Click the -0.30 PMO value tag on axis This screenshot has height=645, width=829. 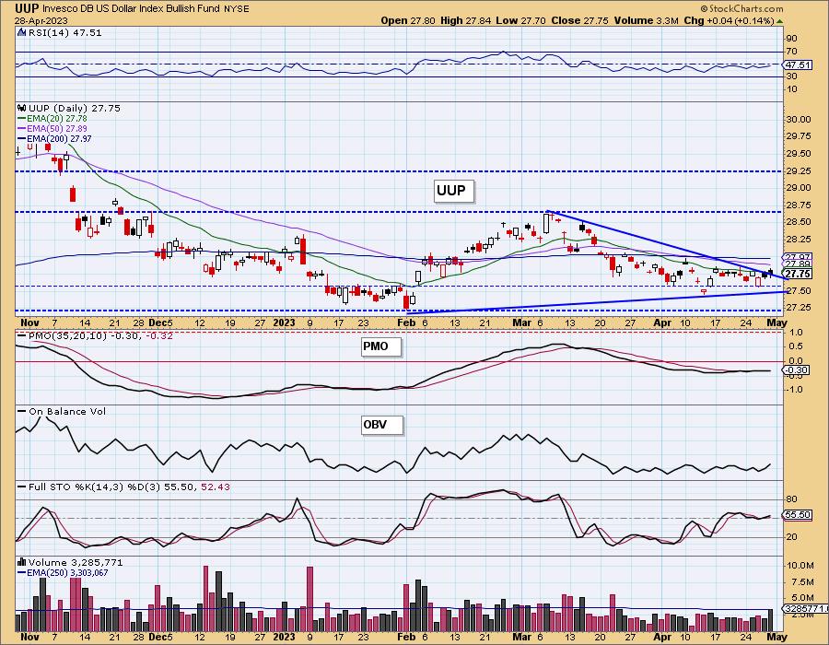(797, 370)
